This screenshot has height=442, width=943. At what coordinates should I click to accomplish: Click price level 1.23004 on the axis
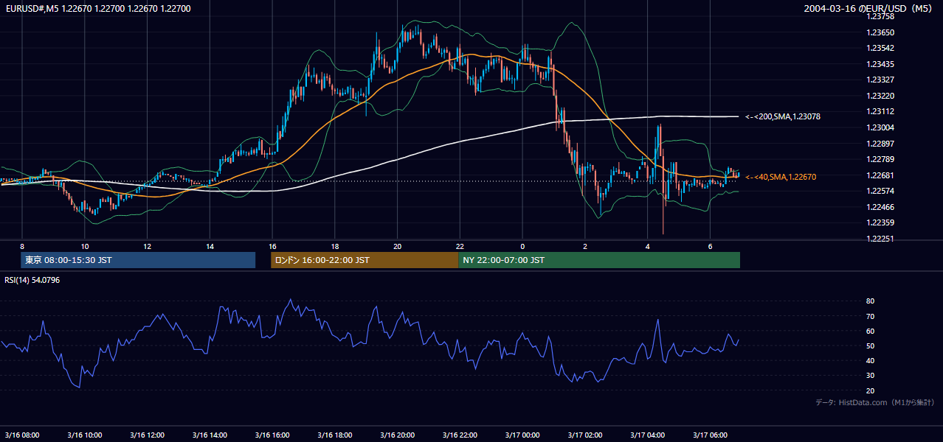click(880, 127)
